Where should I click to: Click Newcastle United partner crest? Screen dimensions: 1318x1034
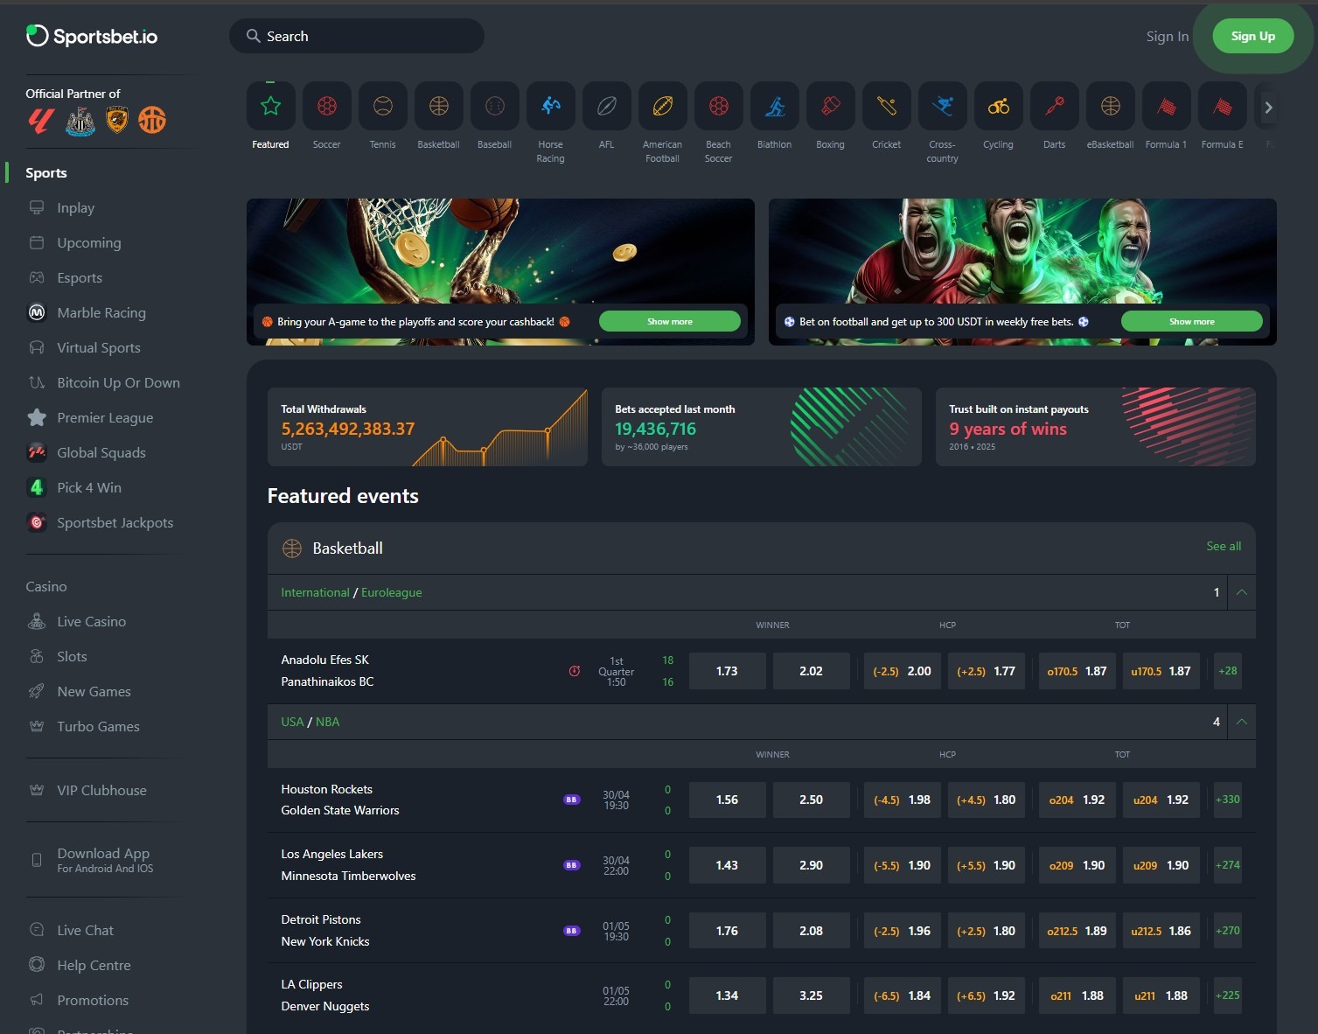pyautogui.click(x=80, y=121)
